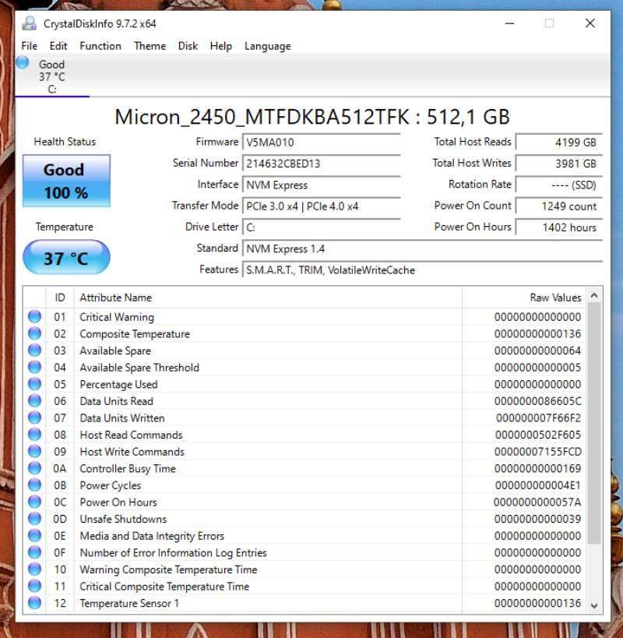This screenshot has width=623, height=638.
Task: Click status orb for Warning Composite Temperature Time
Action: coord(34,569)
